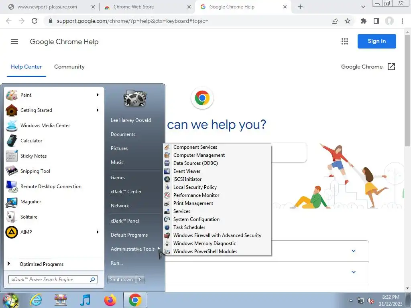Expand the Paint jump list arrow
411x308 pixels.
tap(98, 95)
